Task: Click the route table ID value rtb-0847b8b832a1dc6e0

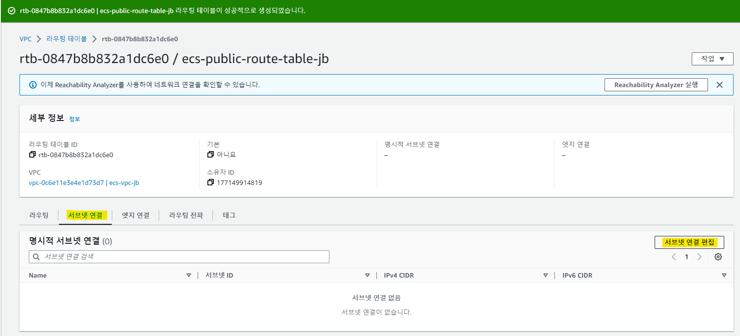Action: pos(76,155)
